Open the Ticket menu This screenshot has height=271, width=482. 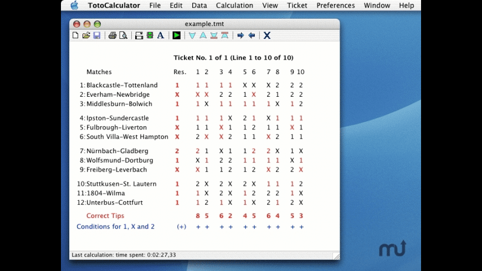click(x=297, y=5)
